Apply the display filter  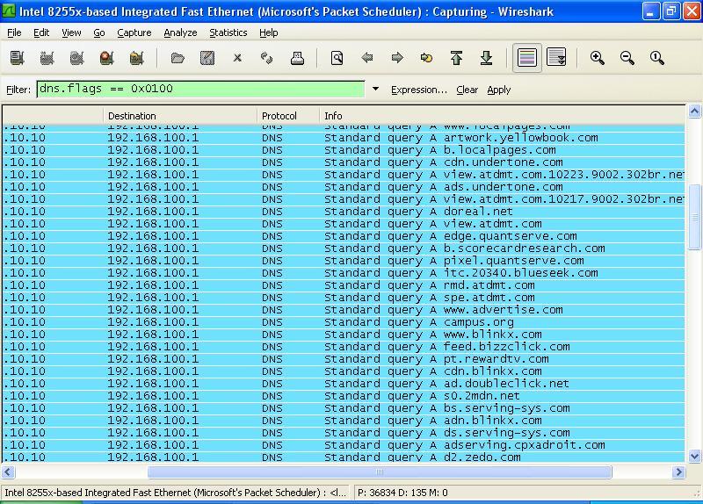pyautogui.click(x=499, y=90)
